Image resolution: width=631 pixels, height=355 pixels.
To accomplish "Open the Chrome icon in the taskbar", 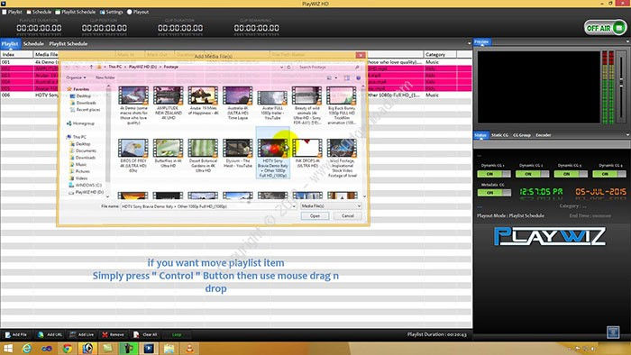I will coord(68,349).
